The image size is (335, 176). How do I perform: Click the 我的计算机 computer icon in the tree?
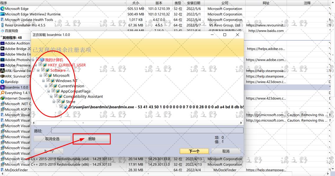coord(42,60)
